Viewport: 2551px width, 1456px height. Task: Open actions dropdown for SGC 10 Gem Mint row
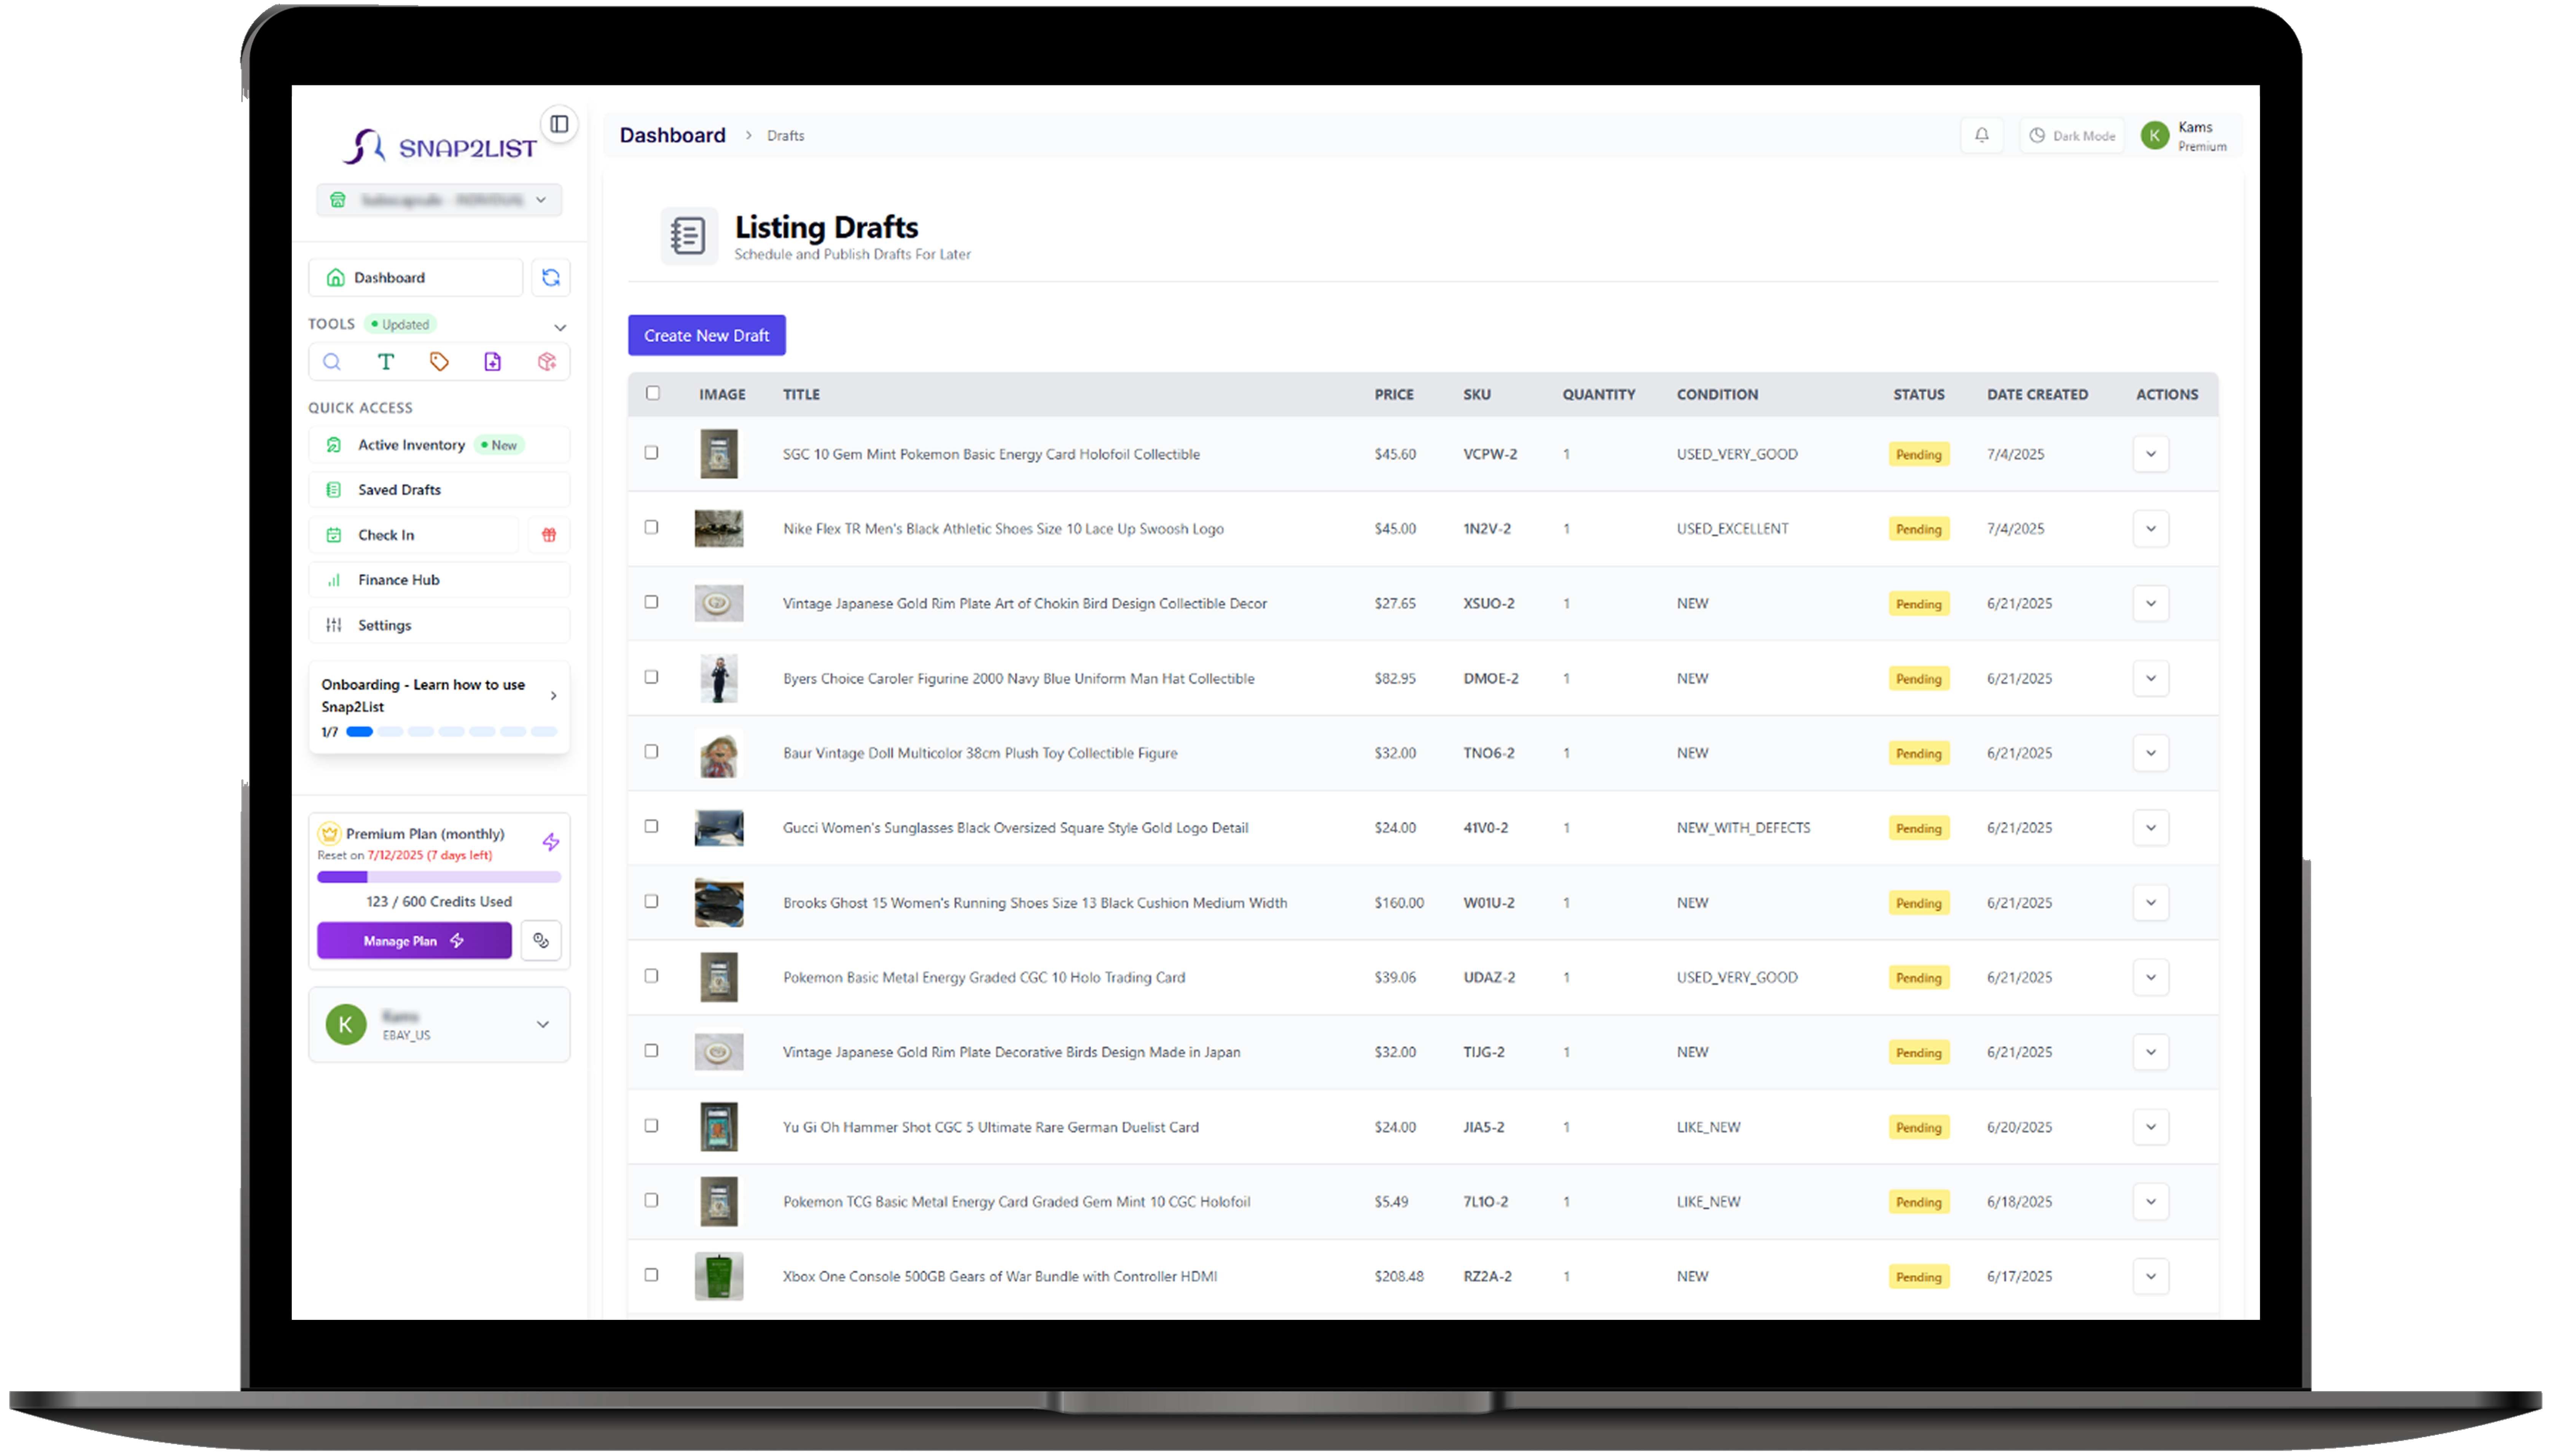2151,454
